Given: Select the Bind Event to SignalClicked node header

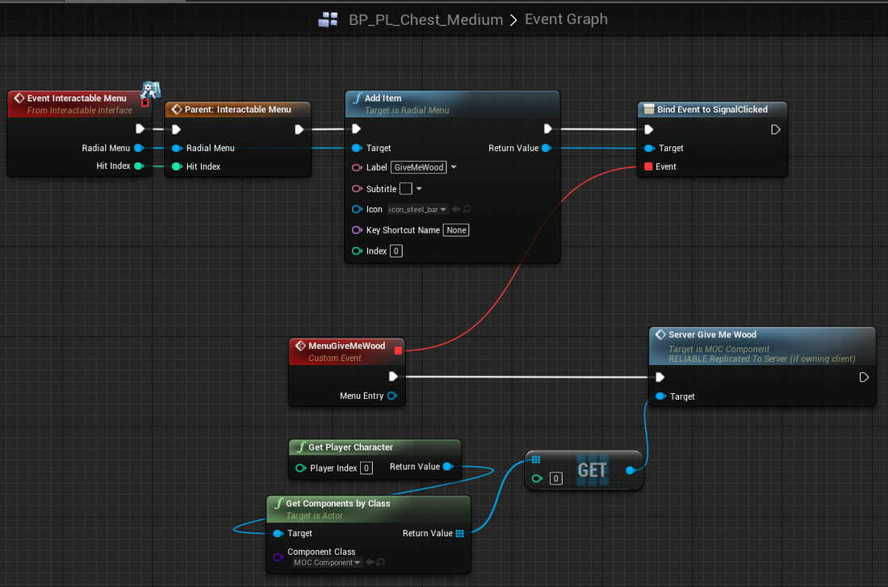Looking at the screenshot, I should tap(712, 109).
